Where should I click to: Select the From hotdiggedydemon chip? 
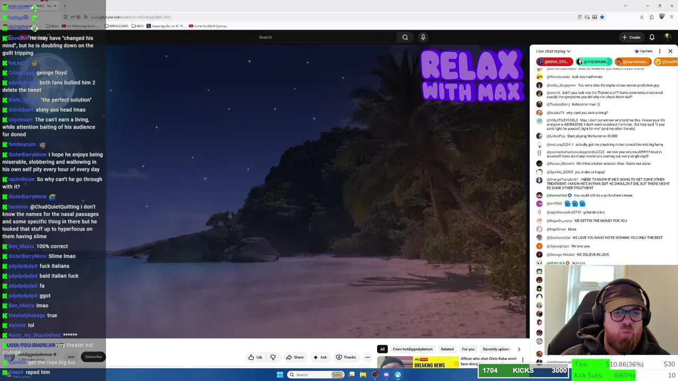(413, 349)
